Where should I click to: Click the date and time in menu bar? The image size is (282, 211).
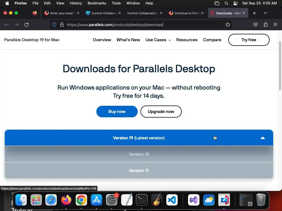tap(259, 3)
